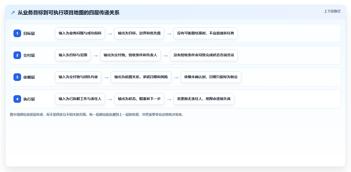This screenshot has width=351, height=172.
Task: Click the 上下游路径 label in the header
Action: point(332,11)
